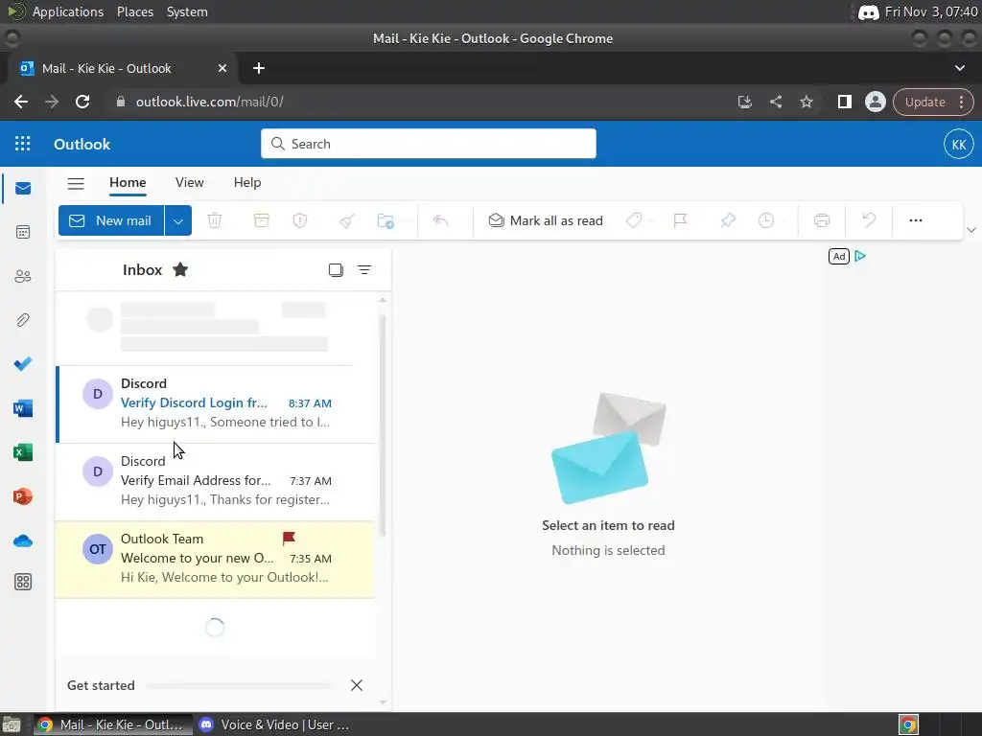Launch Excel from sidebar

(23, 452)
